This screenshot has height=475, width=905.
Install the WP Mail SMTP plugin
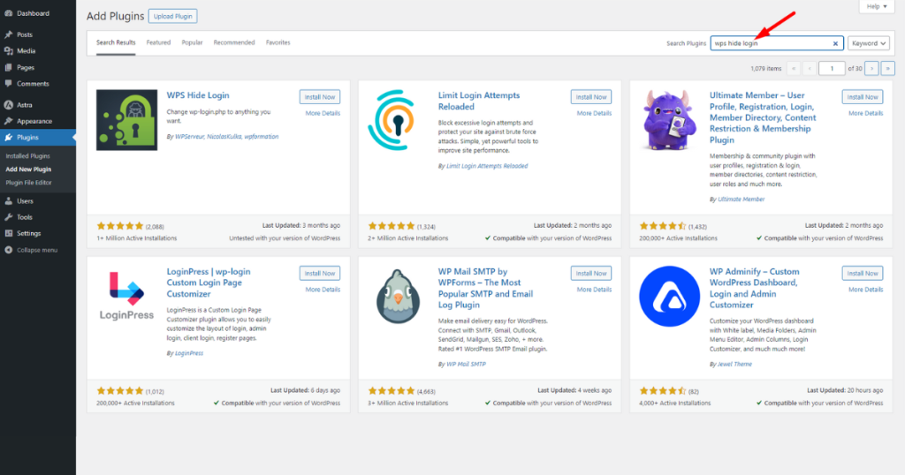(x=591, y=273)
